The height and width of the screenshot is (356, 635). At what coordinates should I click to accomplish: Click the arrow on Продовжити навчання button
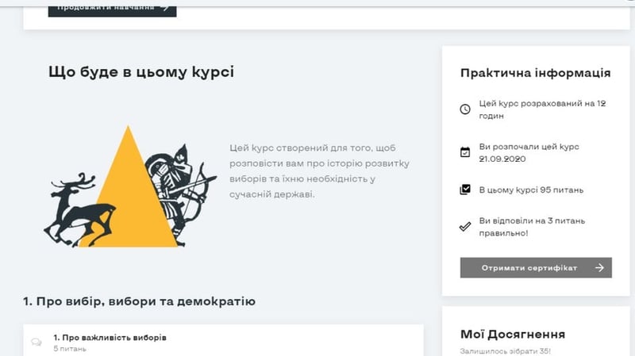pos(164,8)
